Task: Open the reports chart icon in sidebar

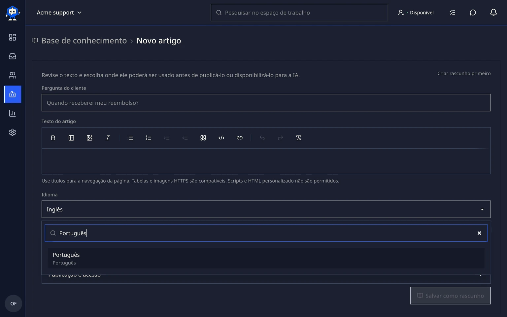Action: (13, 113)
